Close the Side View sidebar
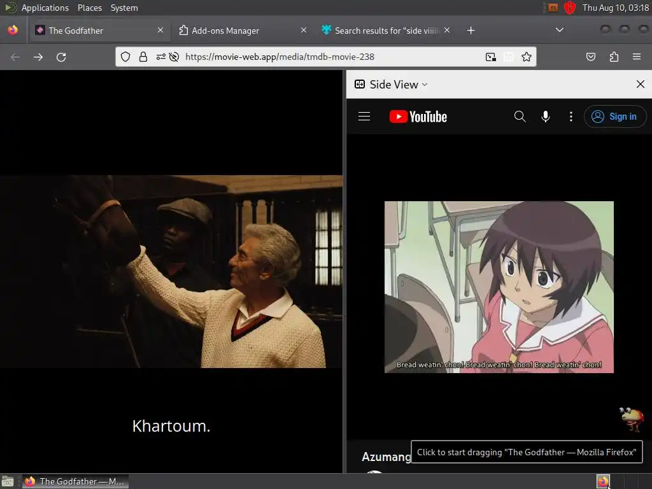Screen dimensions: 652x489 [641, 85]
